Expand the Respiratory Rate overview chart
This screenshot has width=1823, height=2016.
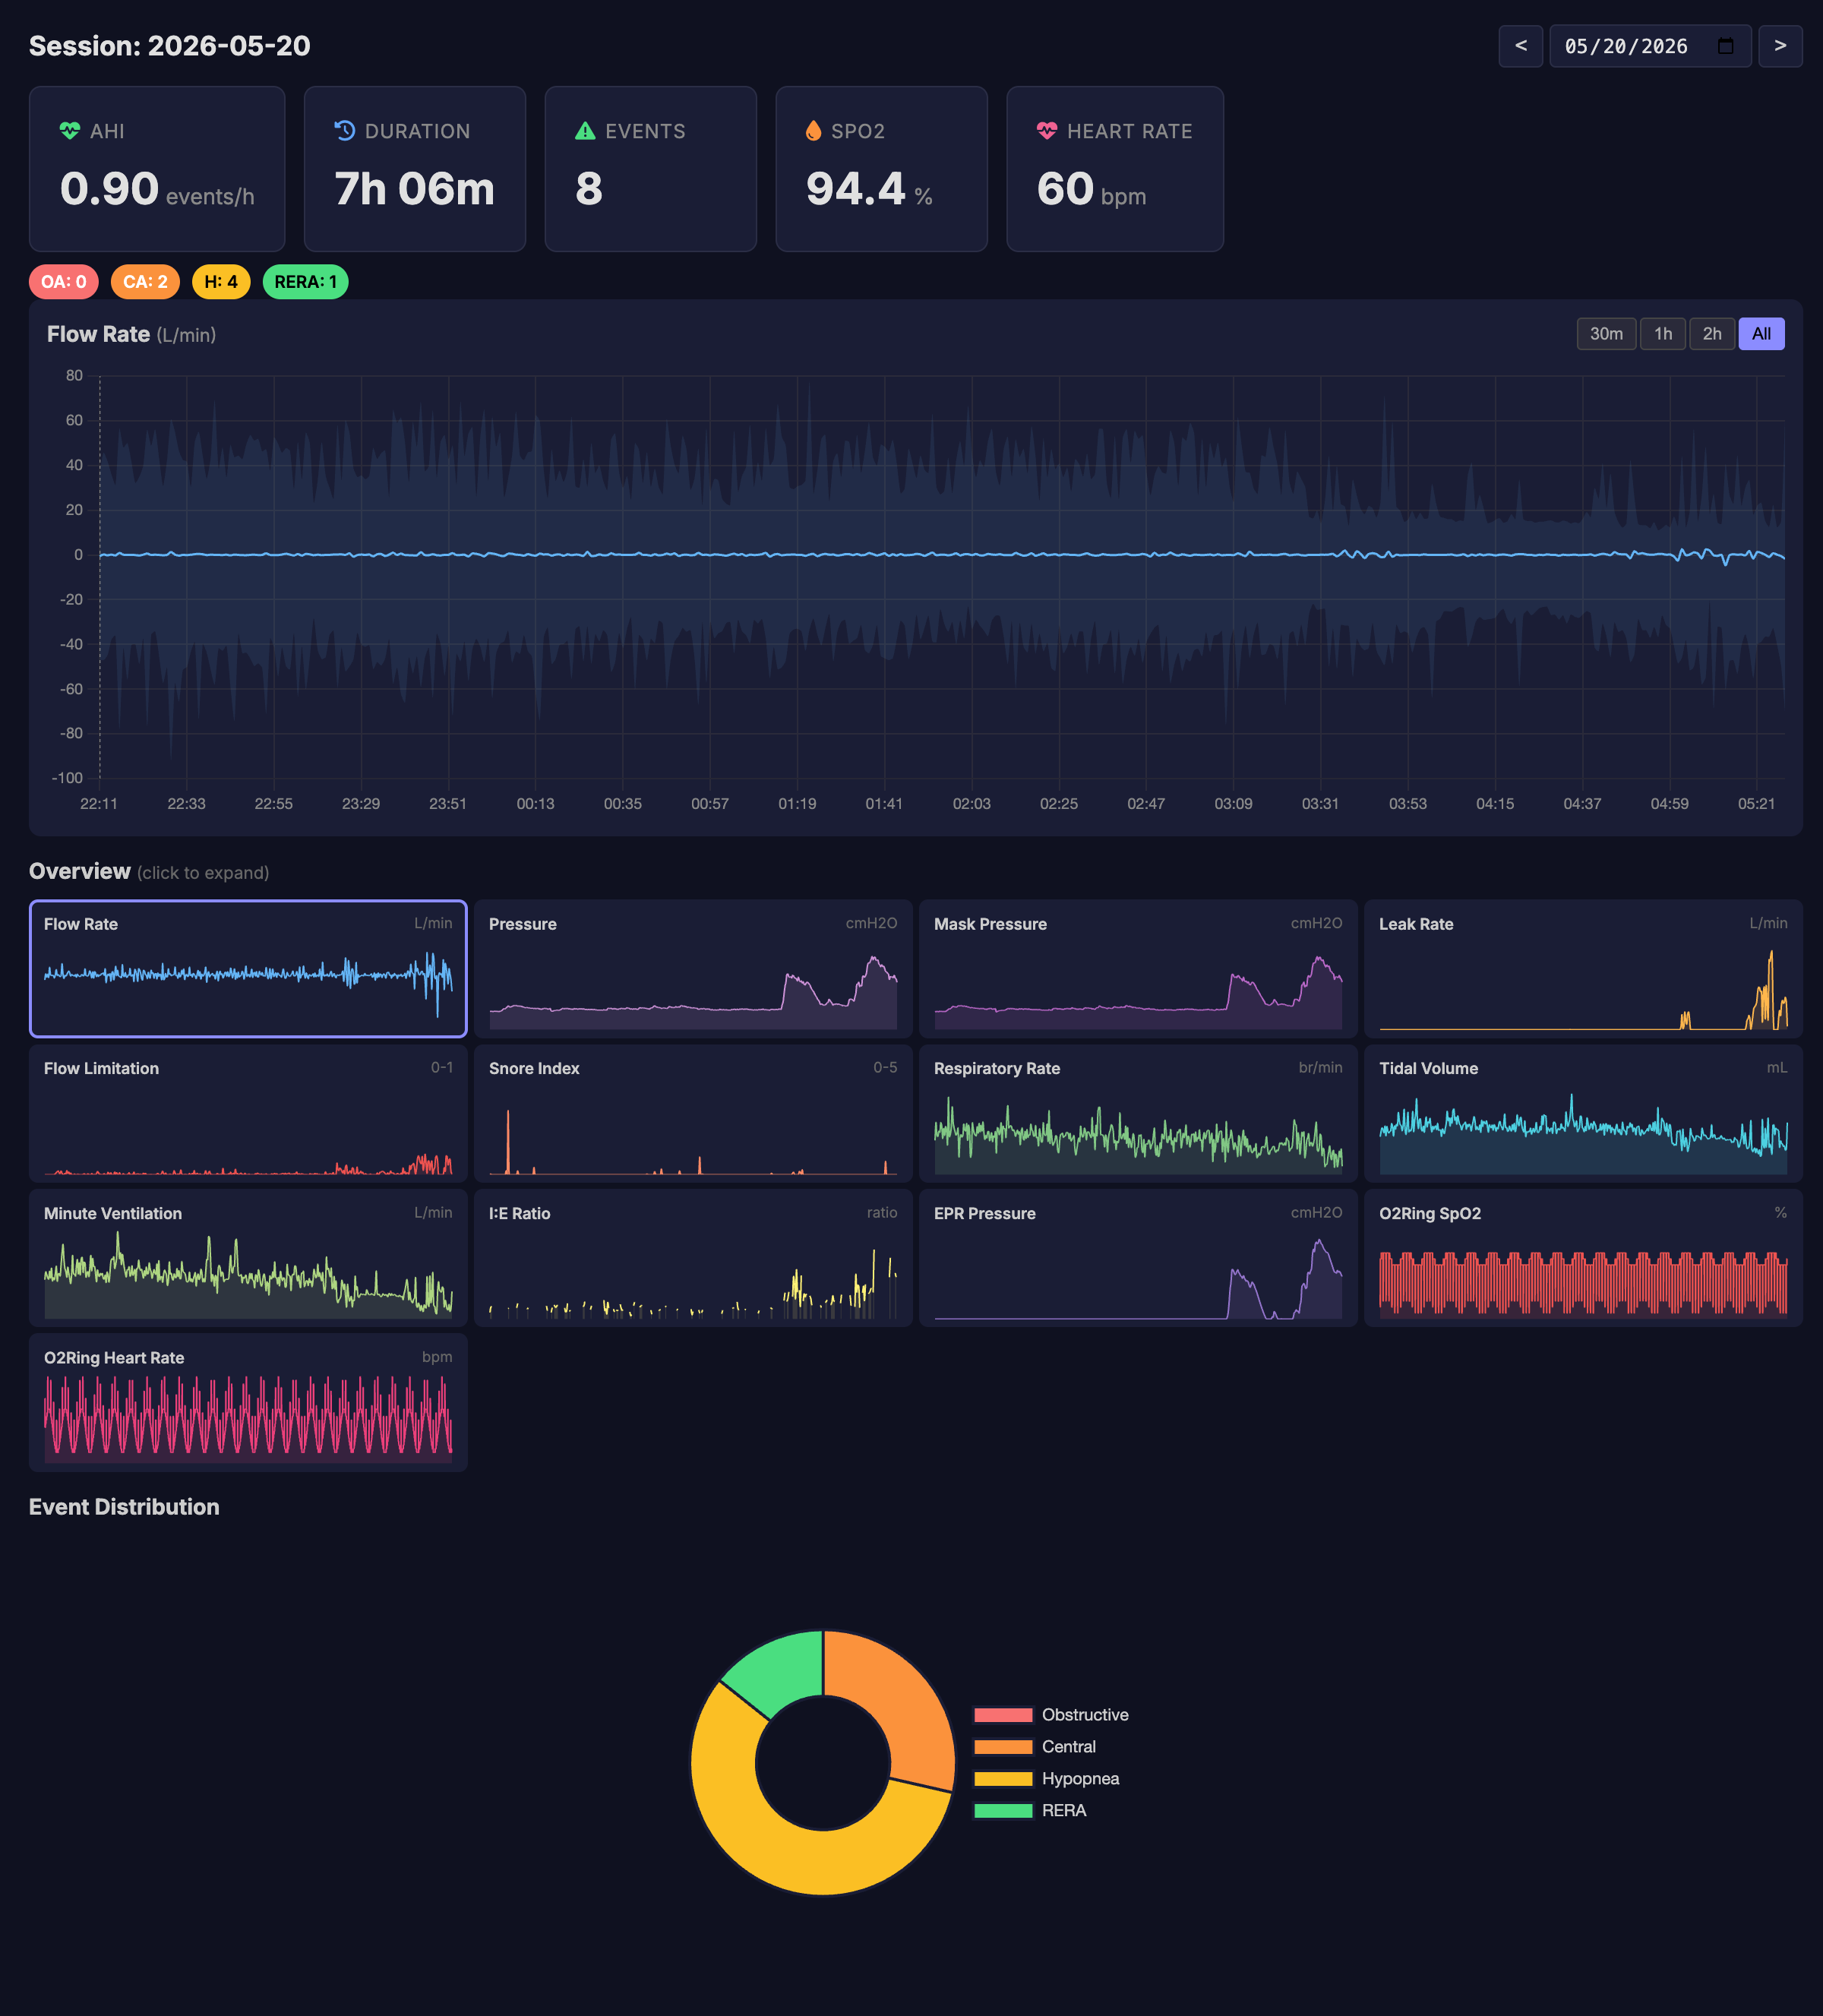tap(1138, 1113)
